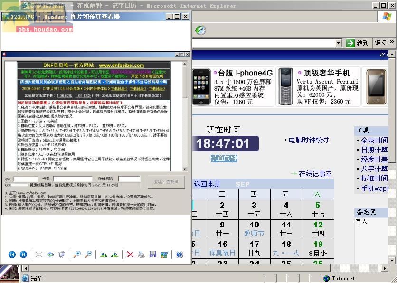Start the slide show in picture viewer
397x283 pixels.
(62, 255)
